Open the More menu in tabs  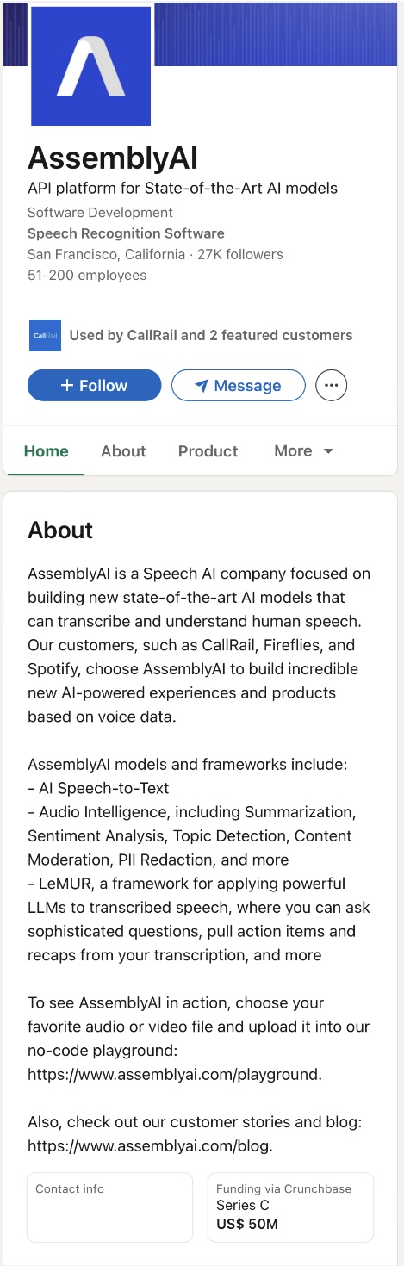[303, 451]
